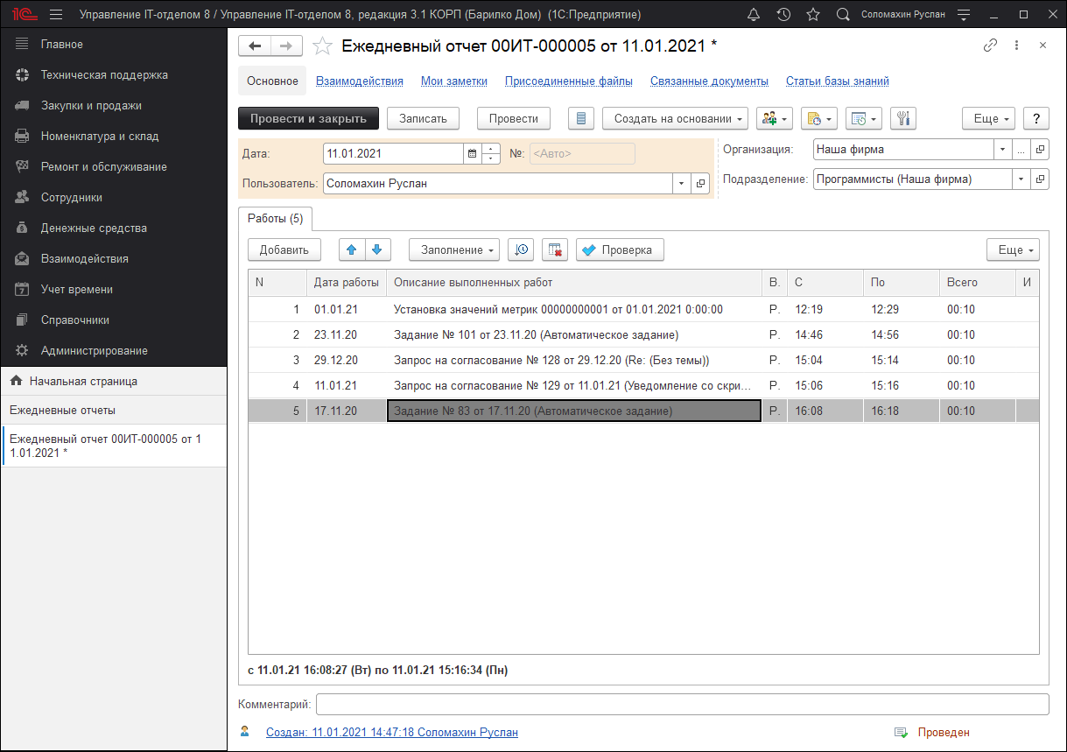
Task: Move selected work row up with blue arrow
Action: [352, 249]
